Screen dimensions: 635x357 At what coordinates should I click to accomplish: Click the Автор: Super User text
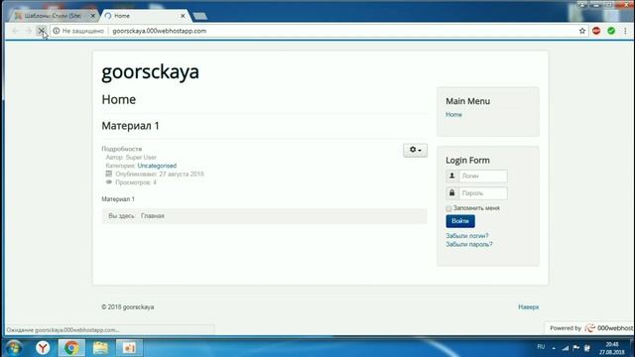(x=131, y=157)
